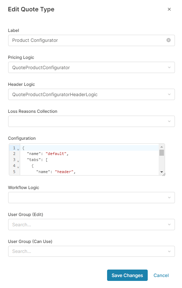Click the Cancel link
Viewport: 182px width, 288px height.
(x=161, y=275)
